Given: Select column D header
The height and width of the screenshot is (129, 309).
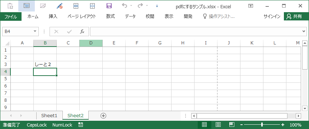Looking at the screenshot, I should pos(91,43).
